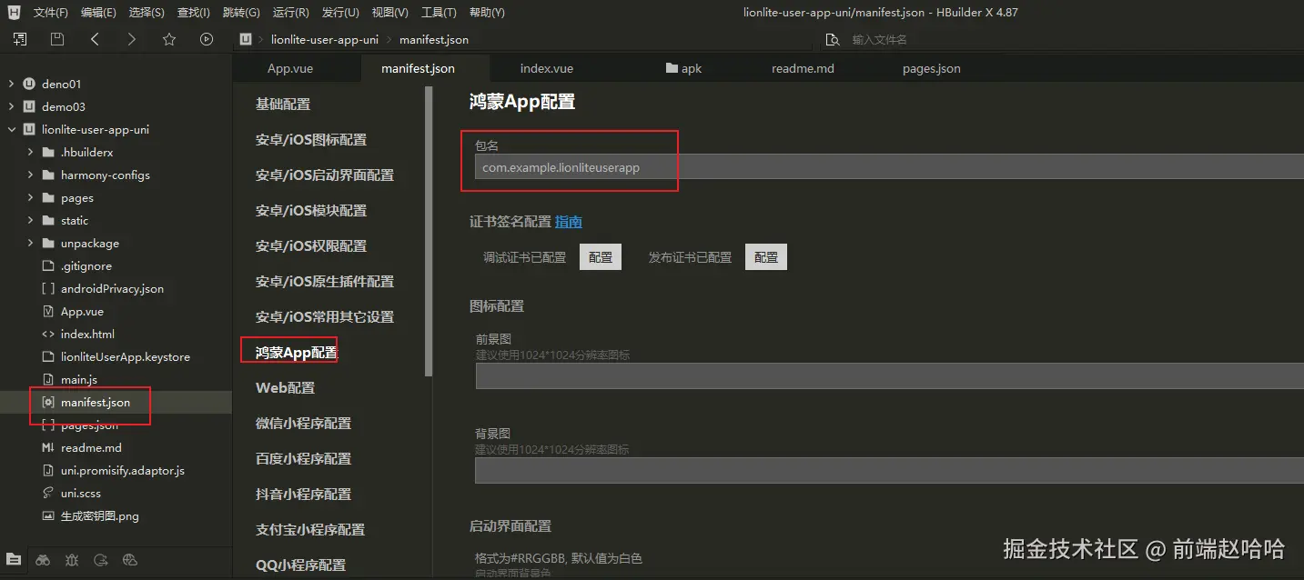
Task: Click the lionlite-user-app-uni breadcrumb
Action: point(325,40)
